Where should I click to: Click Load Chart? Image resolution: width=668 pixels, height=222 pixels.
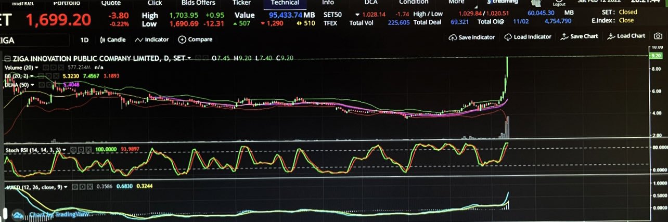[626, 36]
